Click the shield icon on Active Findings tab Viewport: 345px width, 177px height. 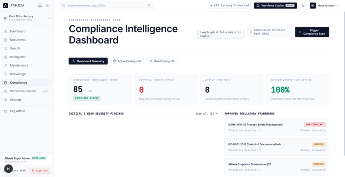coord(114,61)
